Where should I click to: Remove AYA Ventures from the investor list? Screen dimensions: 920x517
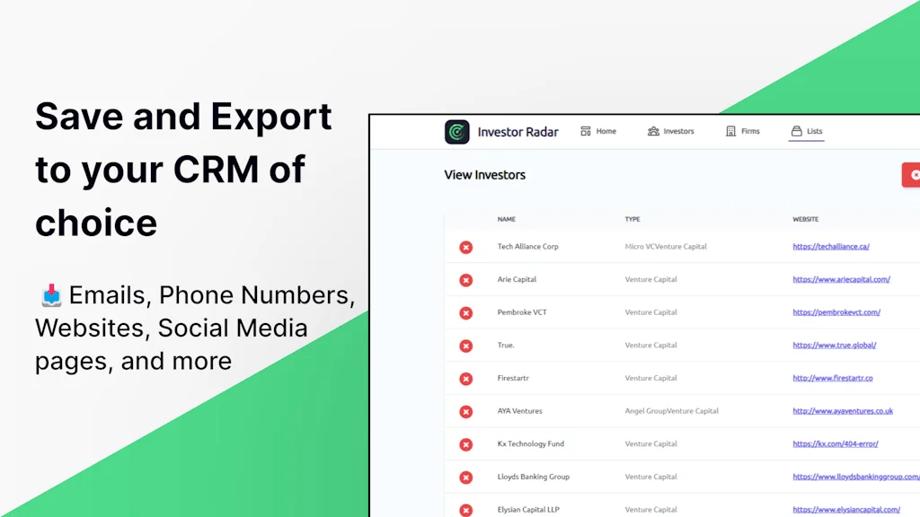465,411
